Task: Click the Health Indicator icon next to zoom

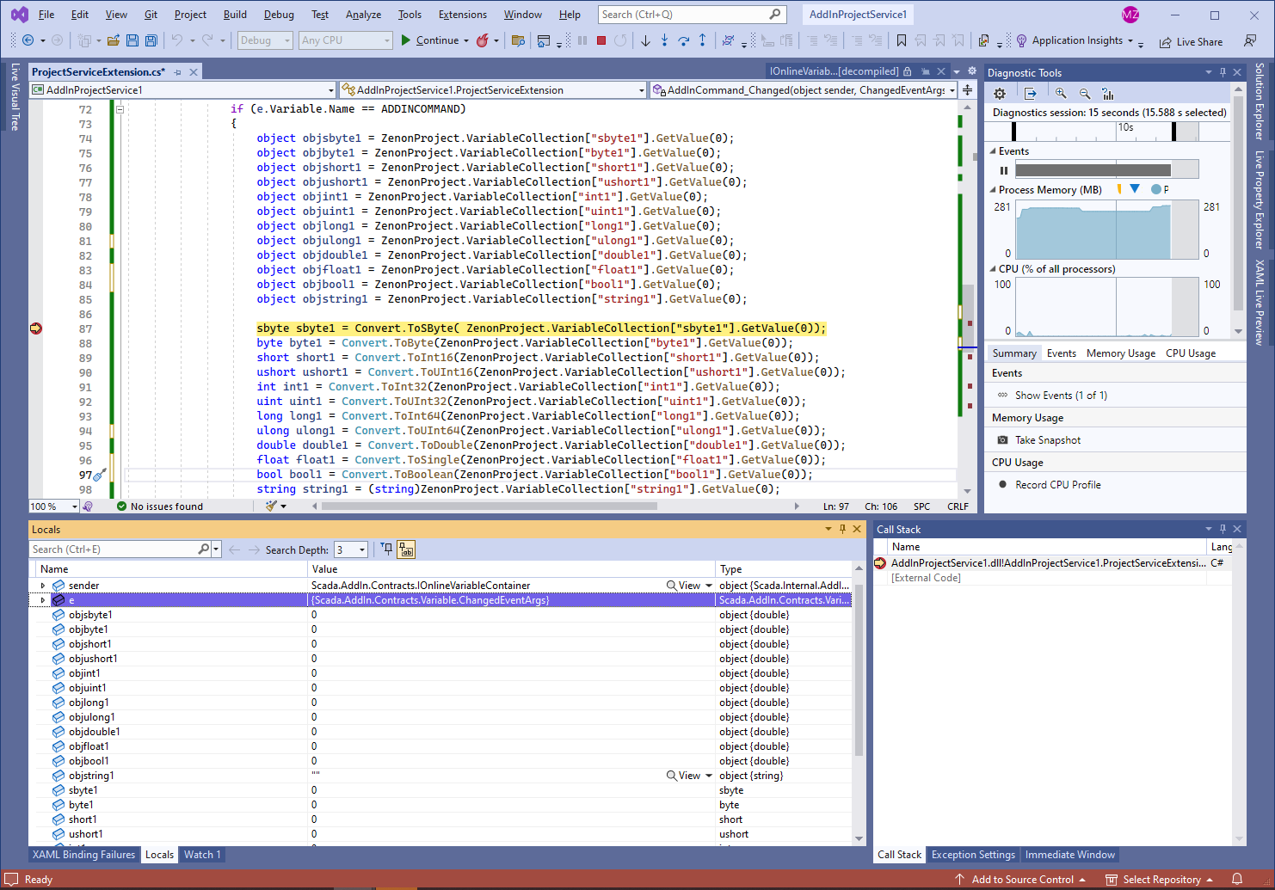Action: tap(88, 506)
